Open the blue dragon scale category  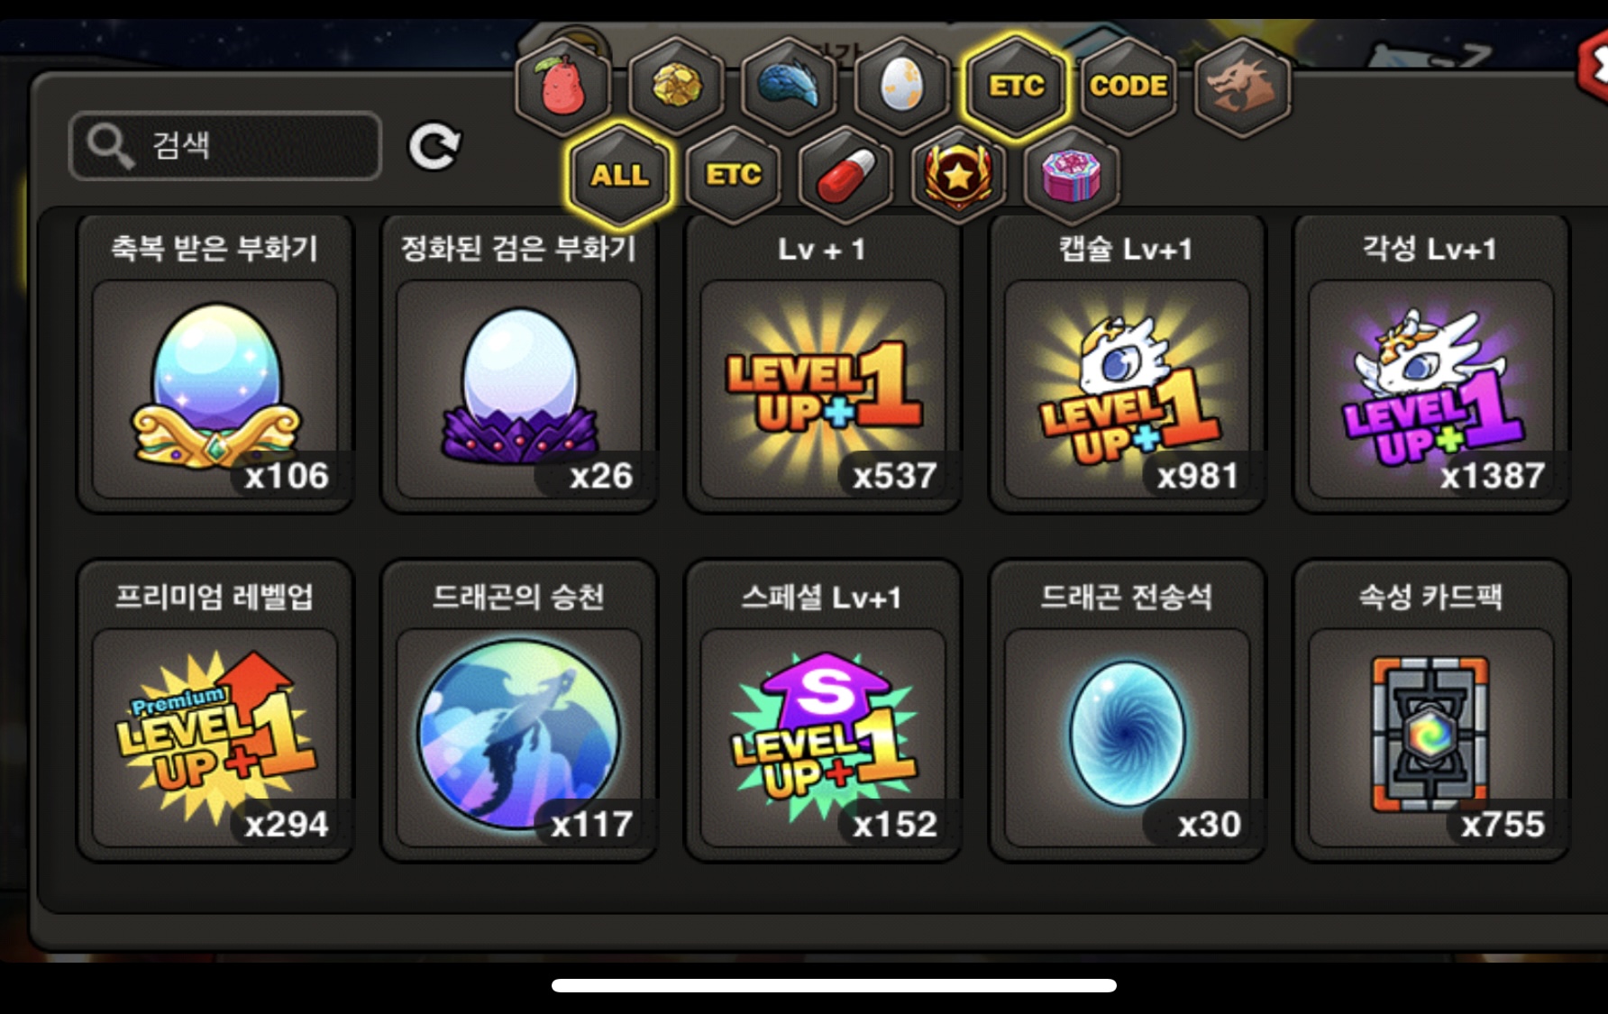(x=790, y=87)
